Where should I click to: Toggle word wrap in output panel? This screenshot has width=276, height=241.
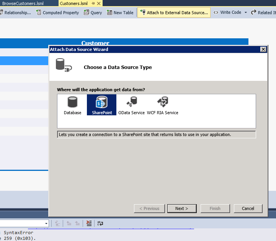(100, 223)
